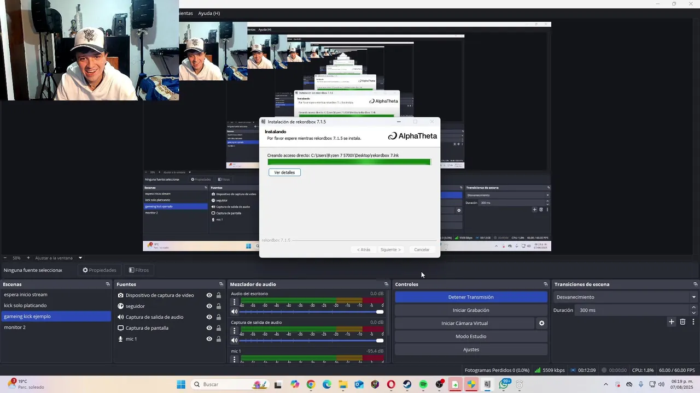Screen dimensions: 700x393
Task: Toggle lock on Captura de pantalla source
Action: pos(219,328)
